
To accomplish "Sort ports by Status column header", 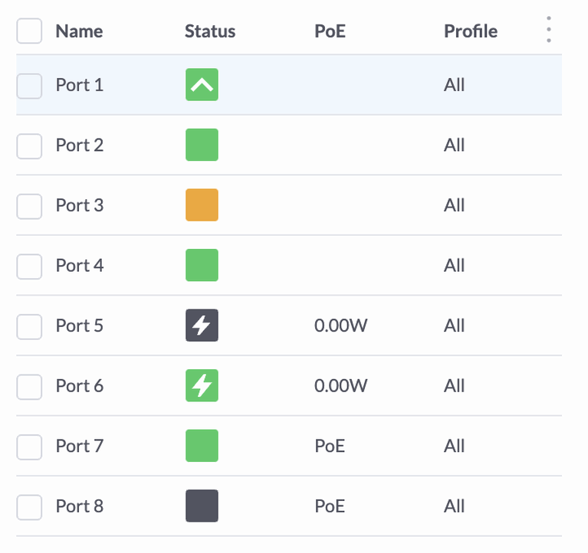I will tap(210, 31).
